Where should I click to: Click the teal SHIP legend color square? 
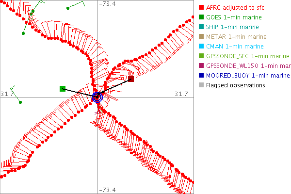point(201,27)
